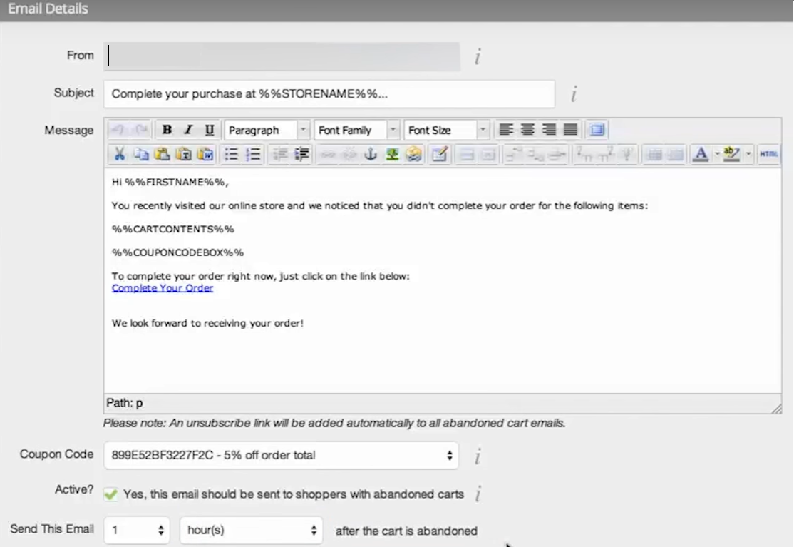Screen dimensions: 794x547
Task: Justify the message text fully
Action: point(570,130)
